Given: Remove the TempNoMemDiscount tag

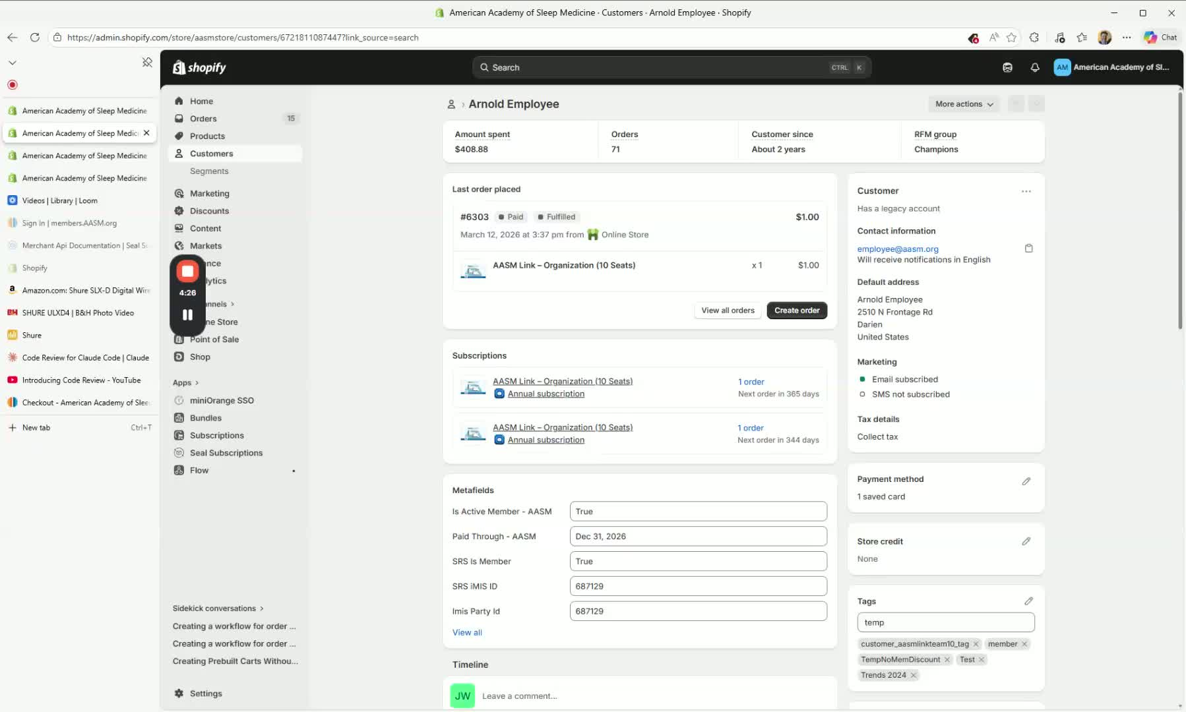Looking at the screenshot, I should (947, 659).
